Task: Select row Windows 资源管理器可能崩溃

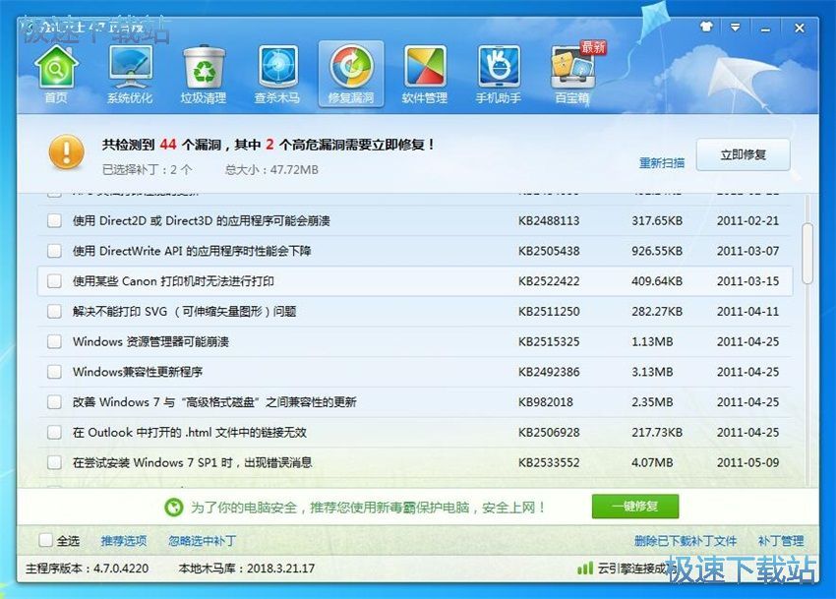Action: [x=415, y=341]
